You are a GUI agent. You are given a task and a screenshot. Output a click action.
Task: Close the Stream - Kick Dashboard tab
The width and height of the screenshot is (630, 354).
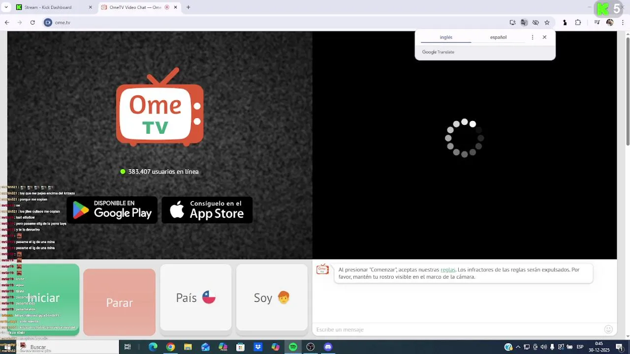[90, 7]
